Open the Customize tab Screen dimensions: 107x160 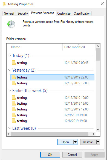coord(64,13)
